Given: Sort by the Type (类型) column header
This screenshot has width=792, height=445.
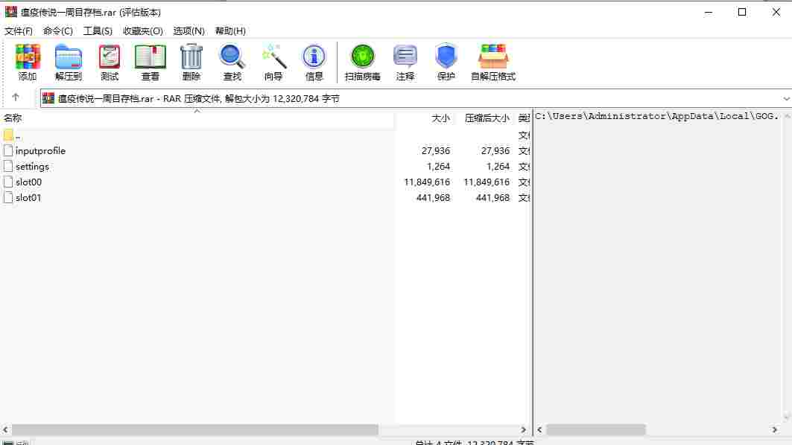Looking at the screenshot, I should coord(524,118).
